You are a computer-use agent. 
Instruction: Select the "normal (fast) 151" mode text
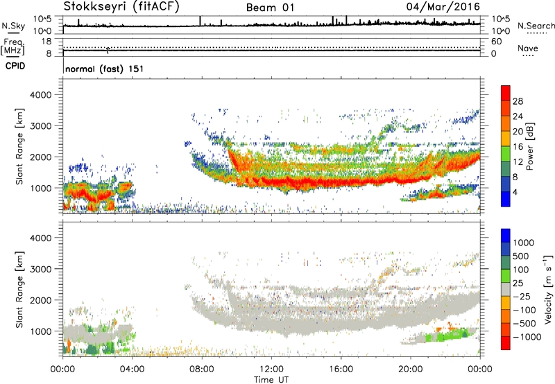[x=105, y=69]
